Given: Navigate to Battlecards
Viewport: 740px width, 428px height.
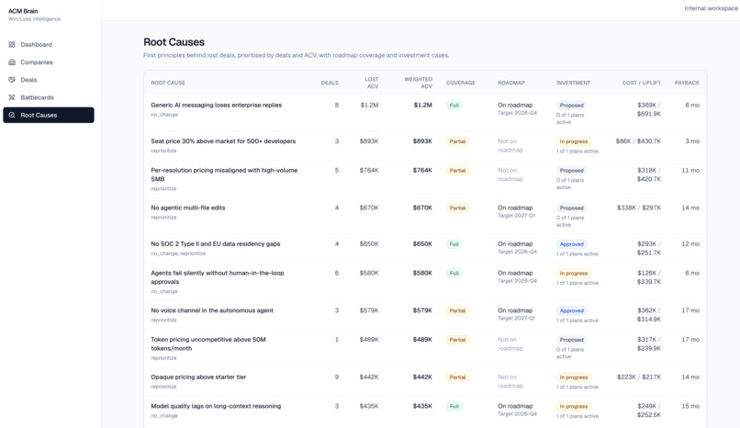Looking at the screenshot, I should point(48,97).
